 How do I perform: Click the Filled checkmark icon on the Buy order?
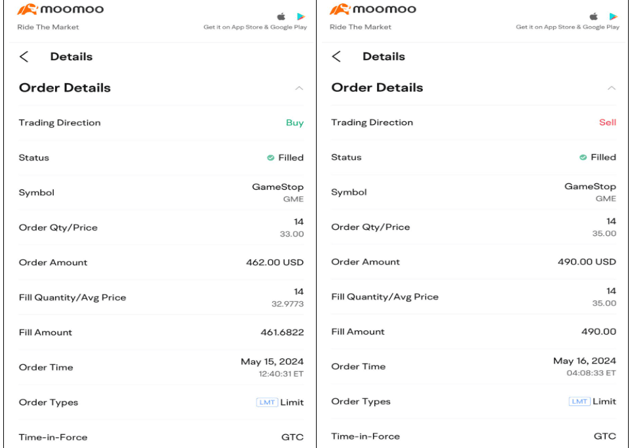[x=270, y=158]
